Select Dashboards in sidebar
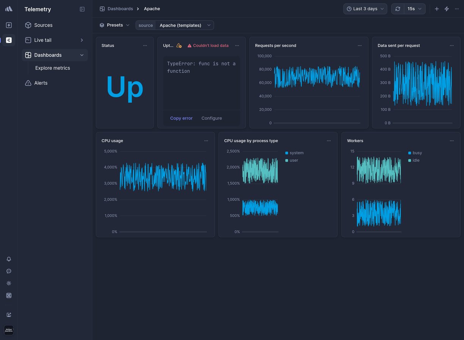This screenshot has height=340, width=464. click(x=55, y=55)
